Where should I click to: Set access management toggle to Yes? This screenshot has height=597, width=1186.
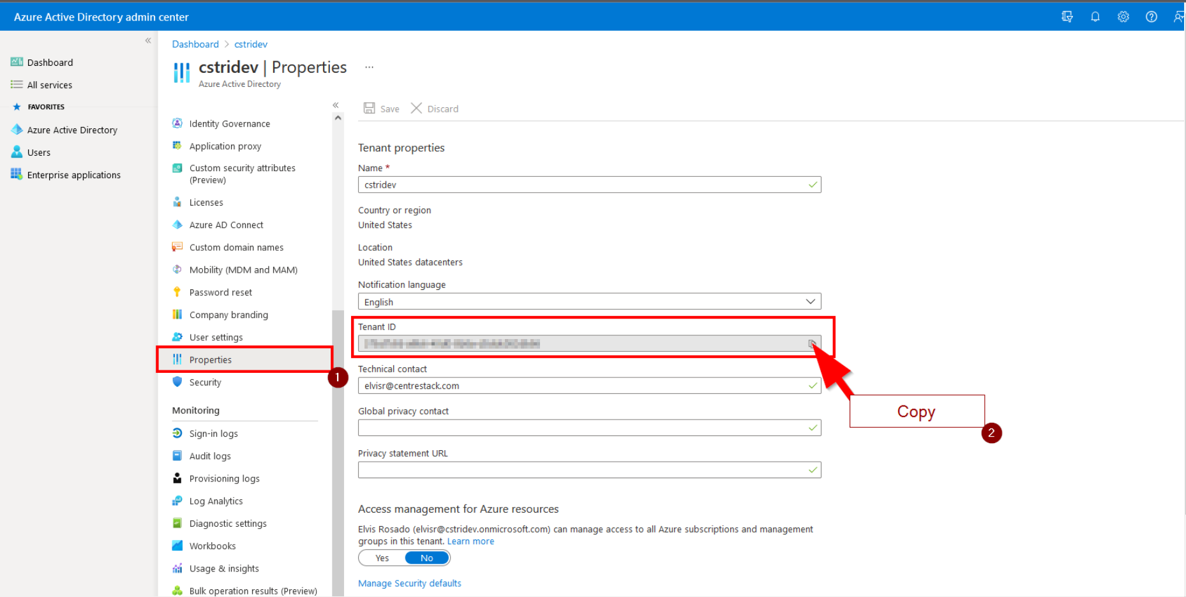click(382, 558)
